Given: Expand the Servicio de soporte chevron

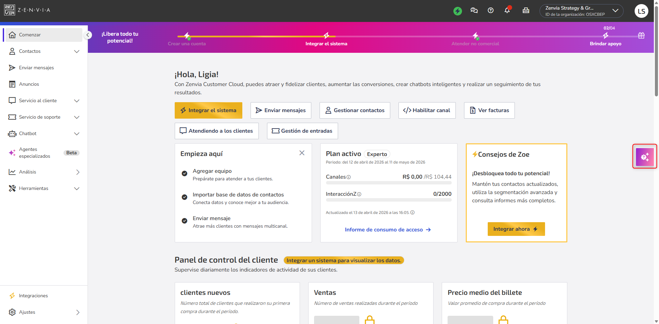Looking at the screenshot, I should coord(77,117).
